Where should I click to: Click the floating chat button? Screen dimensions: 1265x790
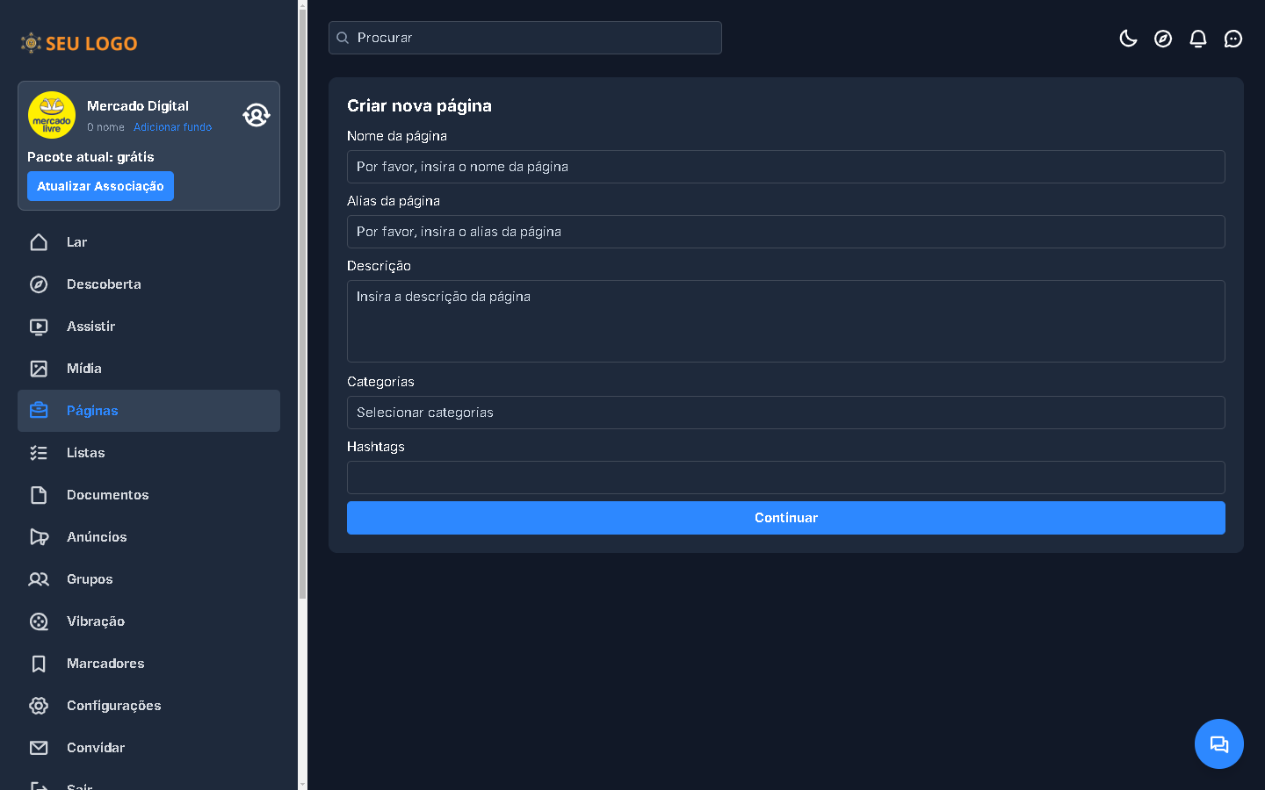coord(1218,744)
